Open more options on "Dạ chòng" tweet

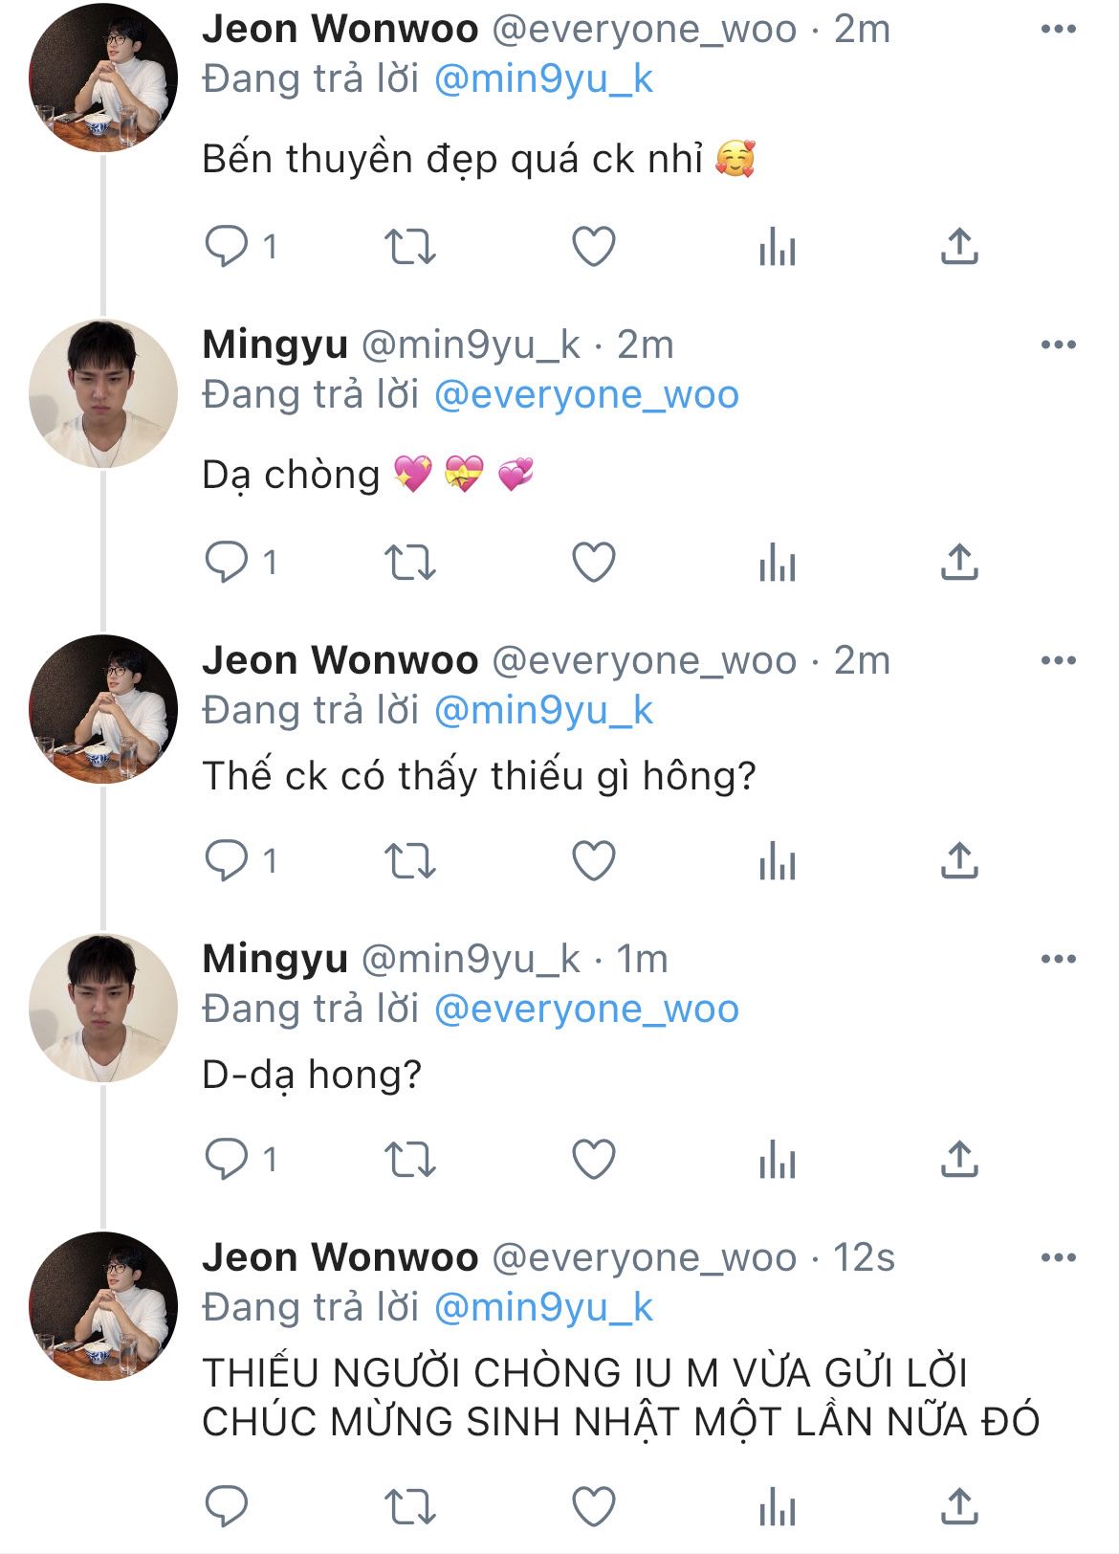[x=1058, y=344]
